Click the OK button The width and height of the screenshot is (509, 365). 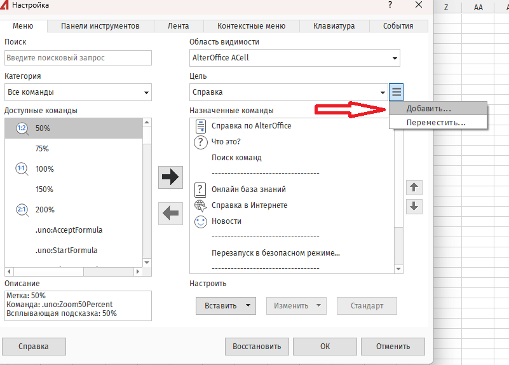click(325, 347)
